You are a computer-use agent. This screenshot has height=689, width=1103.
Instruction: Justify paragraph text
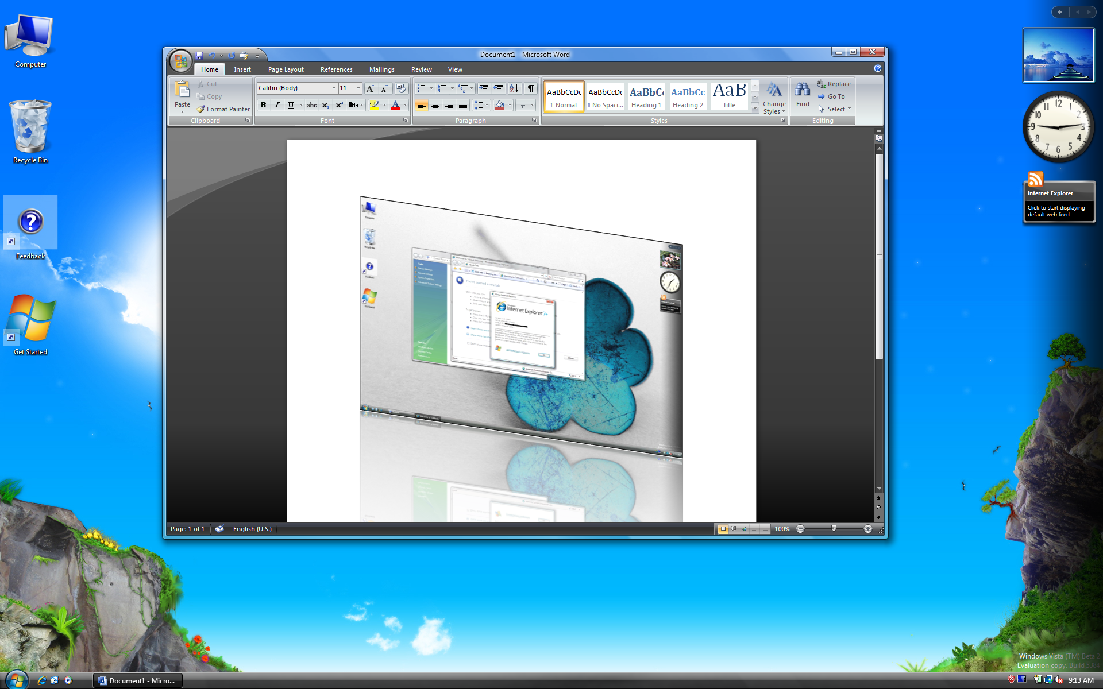tap(463, 105)
